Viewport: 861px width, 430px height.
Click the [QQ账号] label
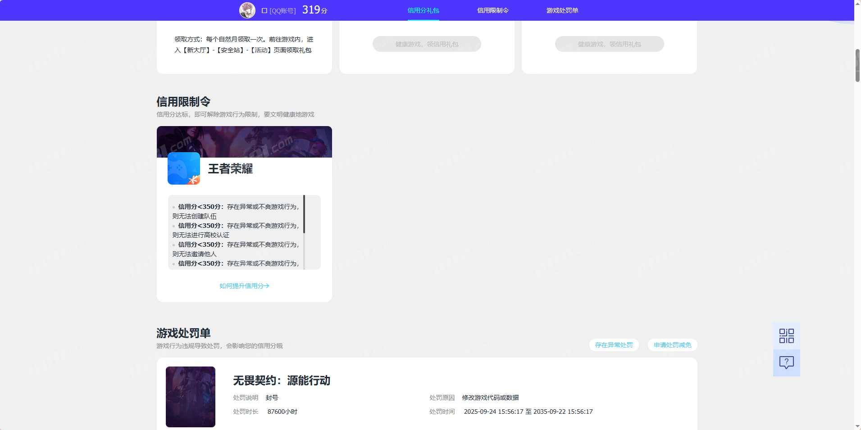282,11
